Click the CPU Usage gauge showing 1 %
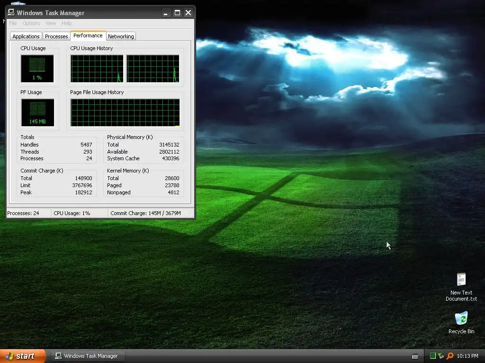This screenshot has width=485, height=363. (x=37, y=69)
